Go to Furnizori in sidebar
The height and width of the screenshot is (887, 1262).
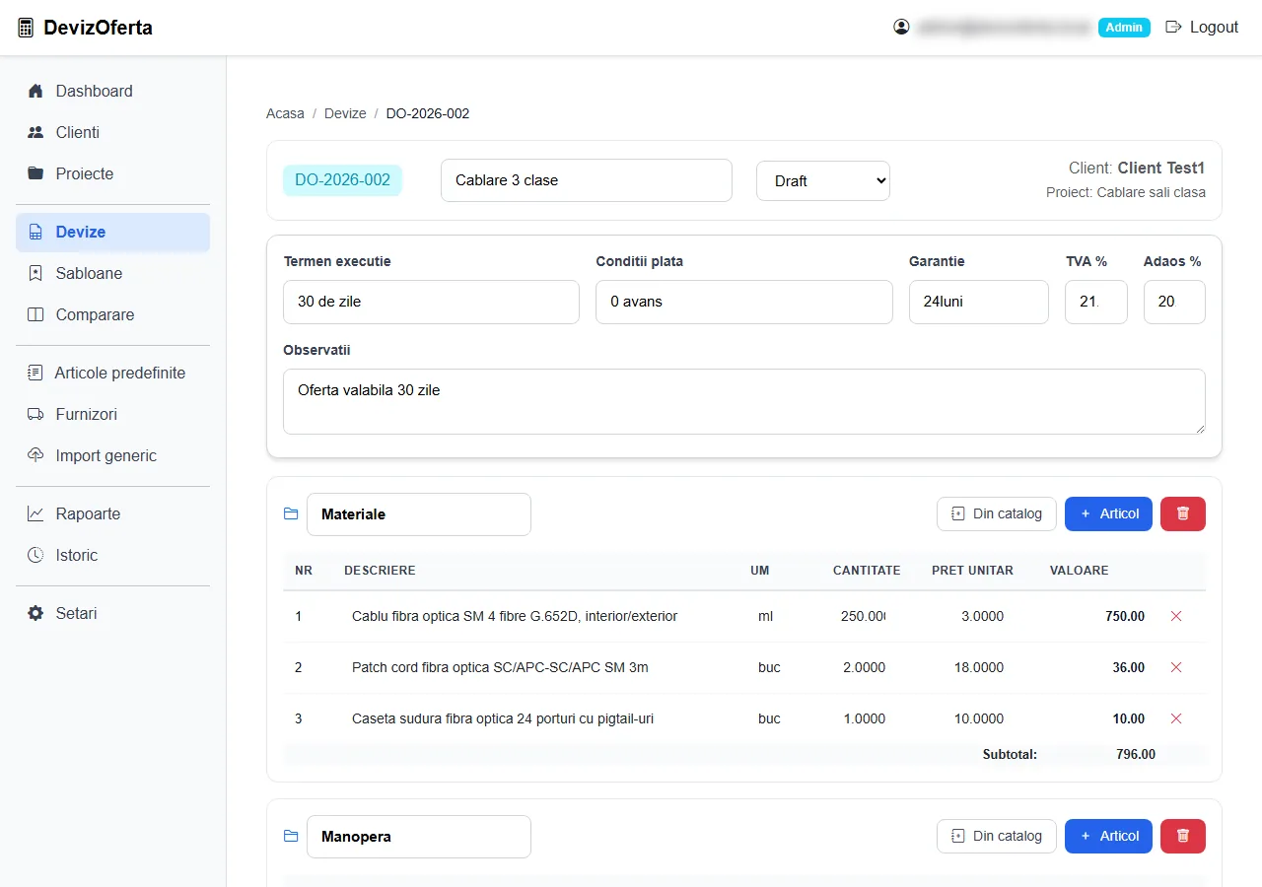point(112,414)
